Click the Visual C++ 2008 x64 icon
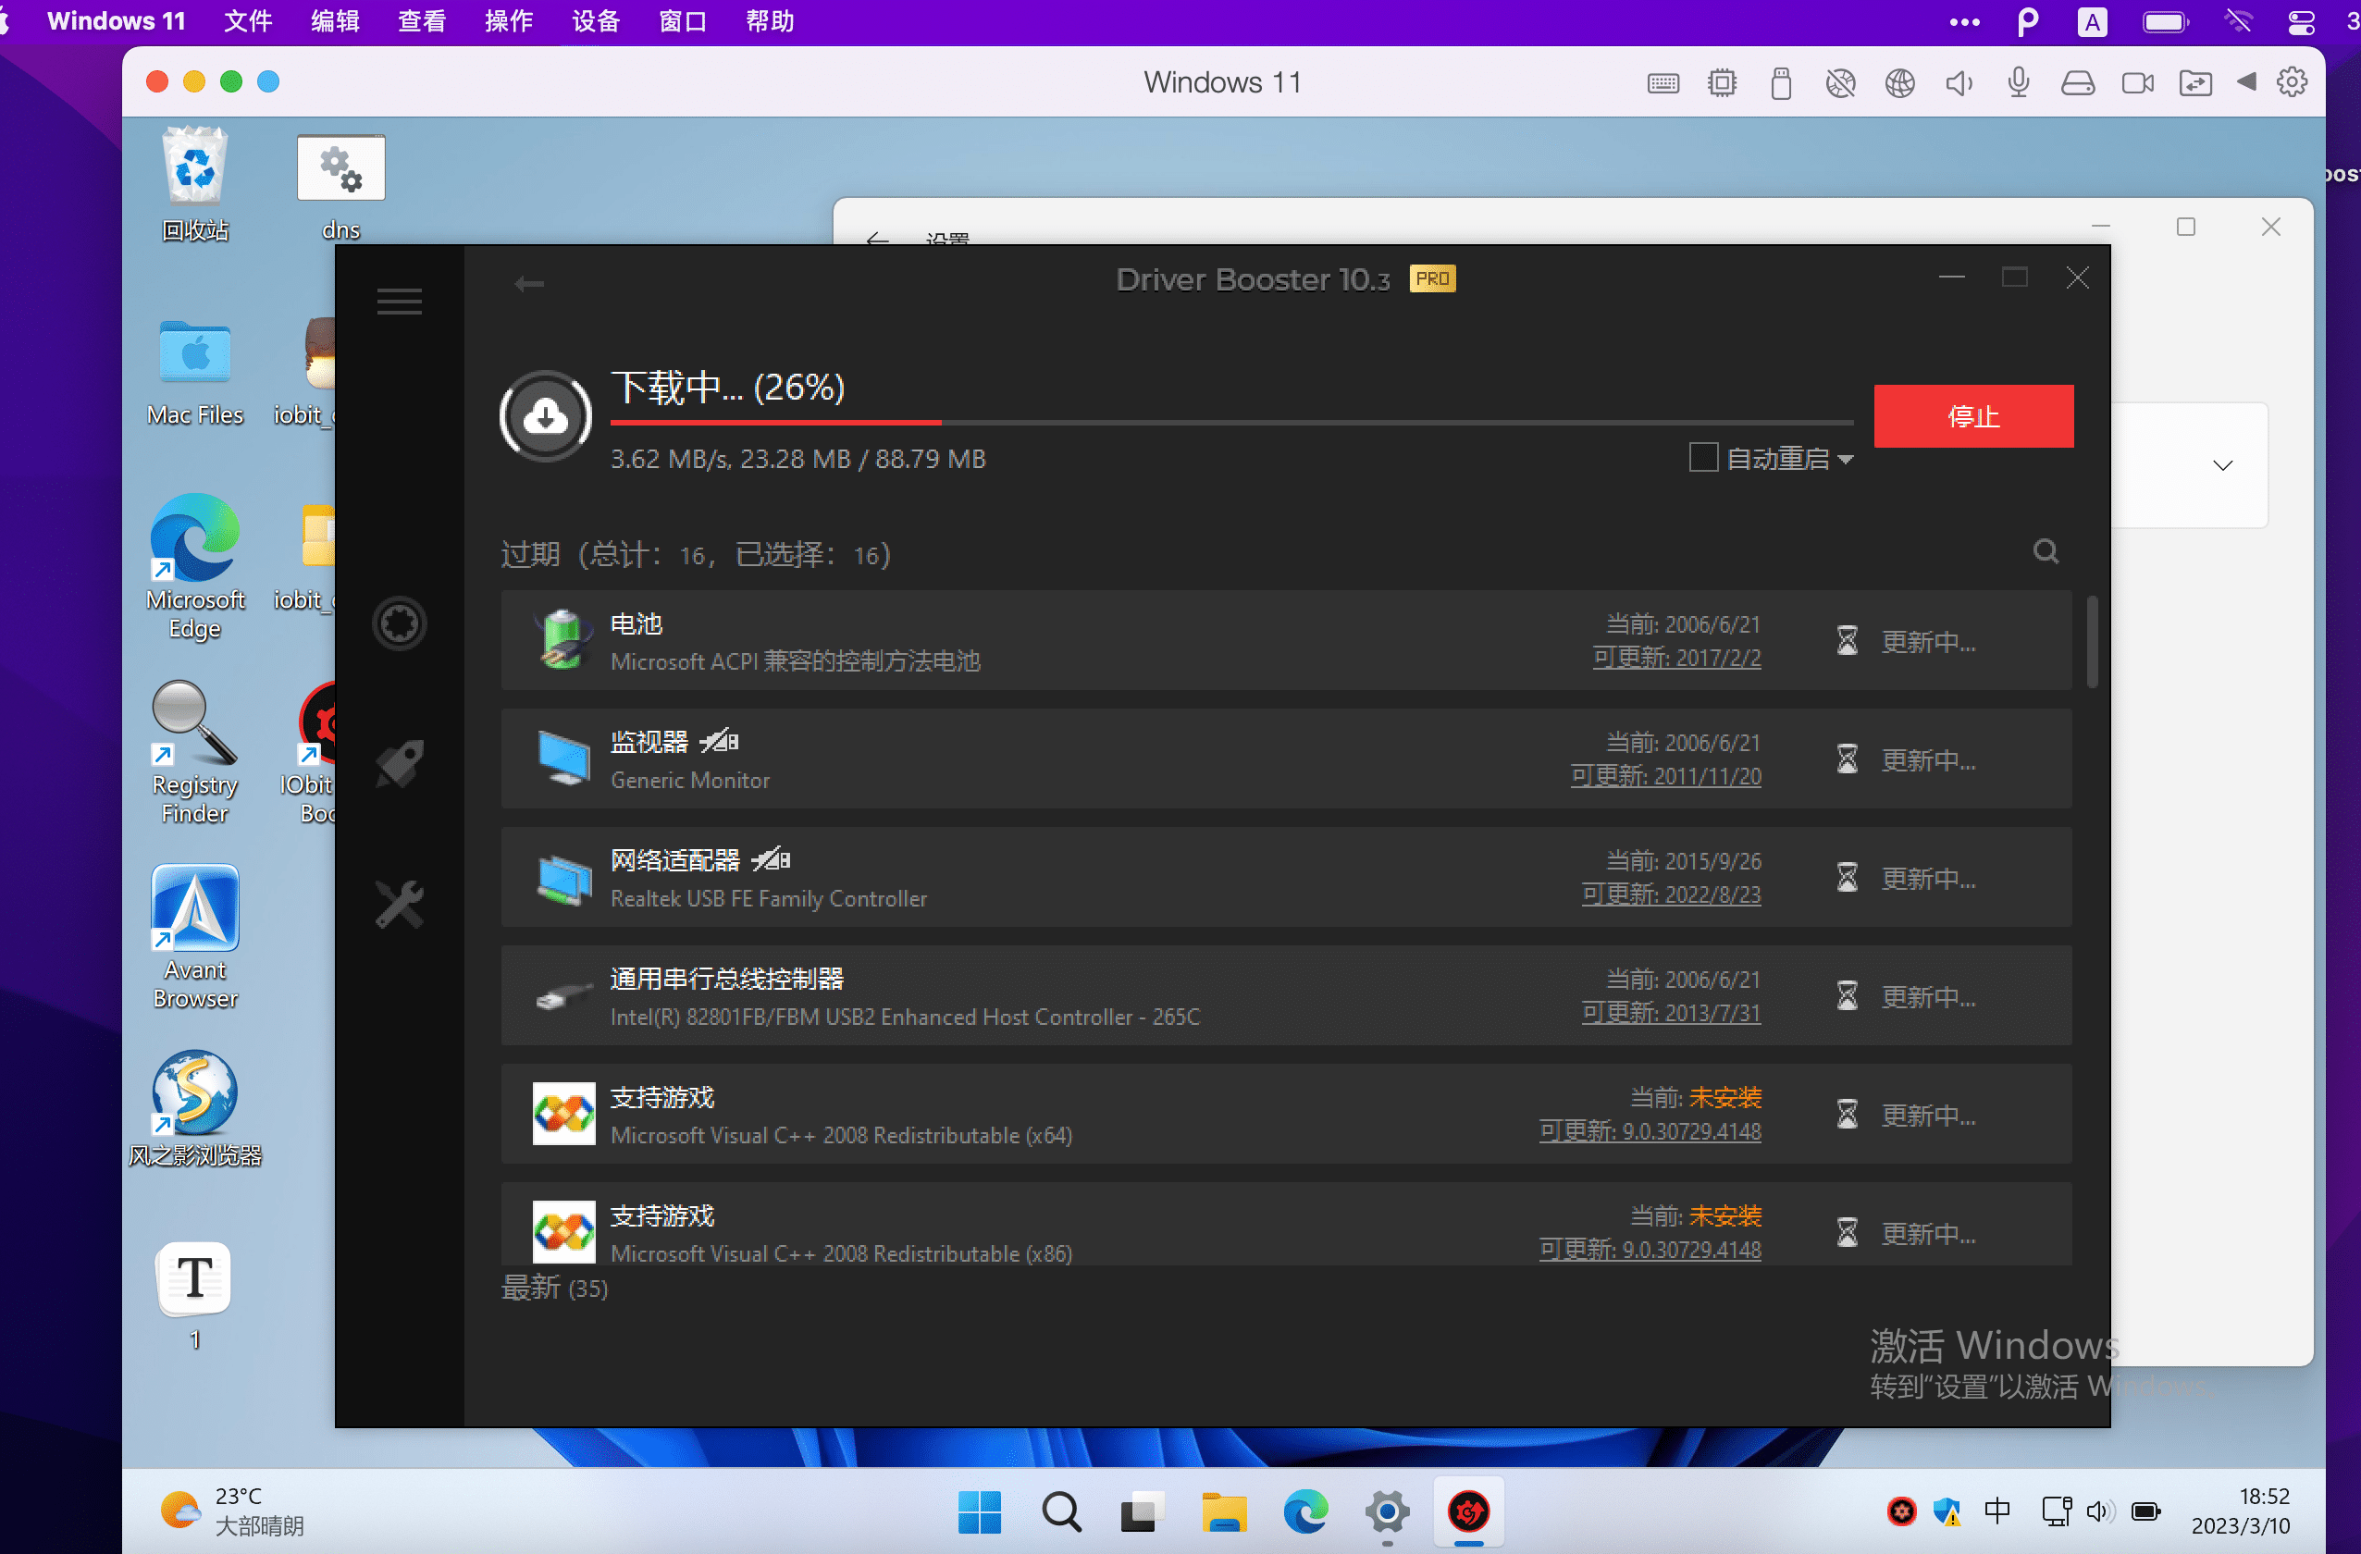The width and height of the screenshot is (2361, 1554). click(563, 1114)
